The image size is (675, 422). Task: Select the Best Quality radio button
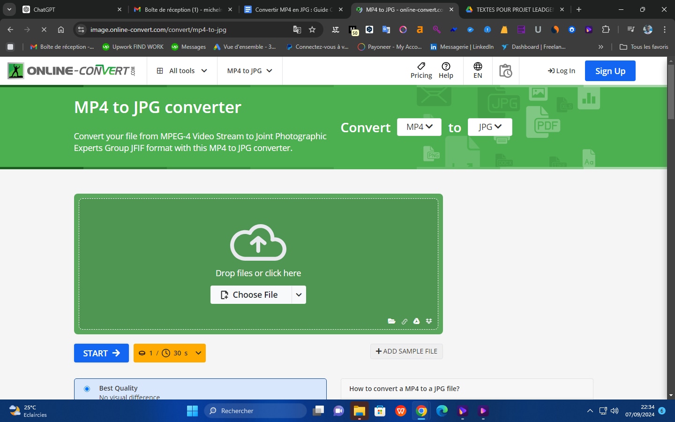(87, 389)
